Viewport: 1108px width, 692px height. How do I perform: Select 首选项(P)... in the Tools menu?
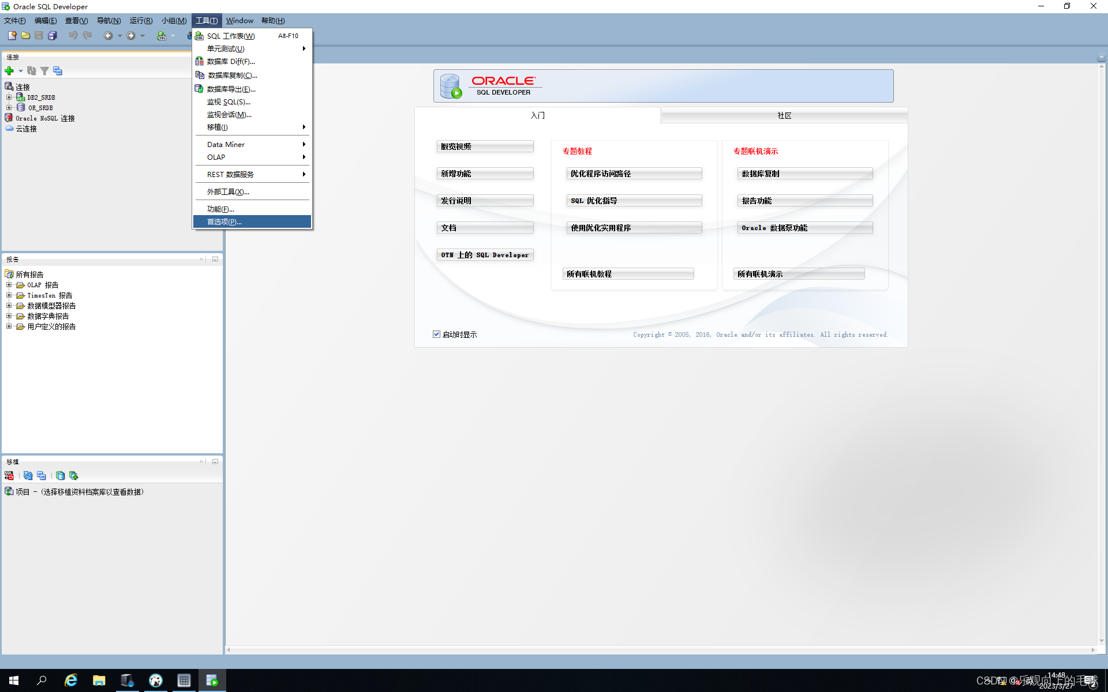252,221
